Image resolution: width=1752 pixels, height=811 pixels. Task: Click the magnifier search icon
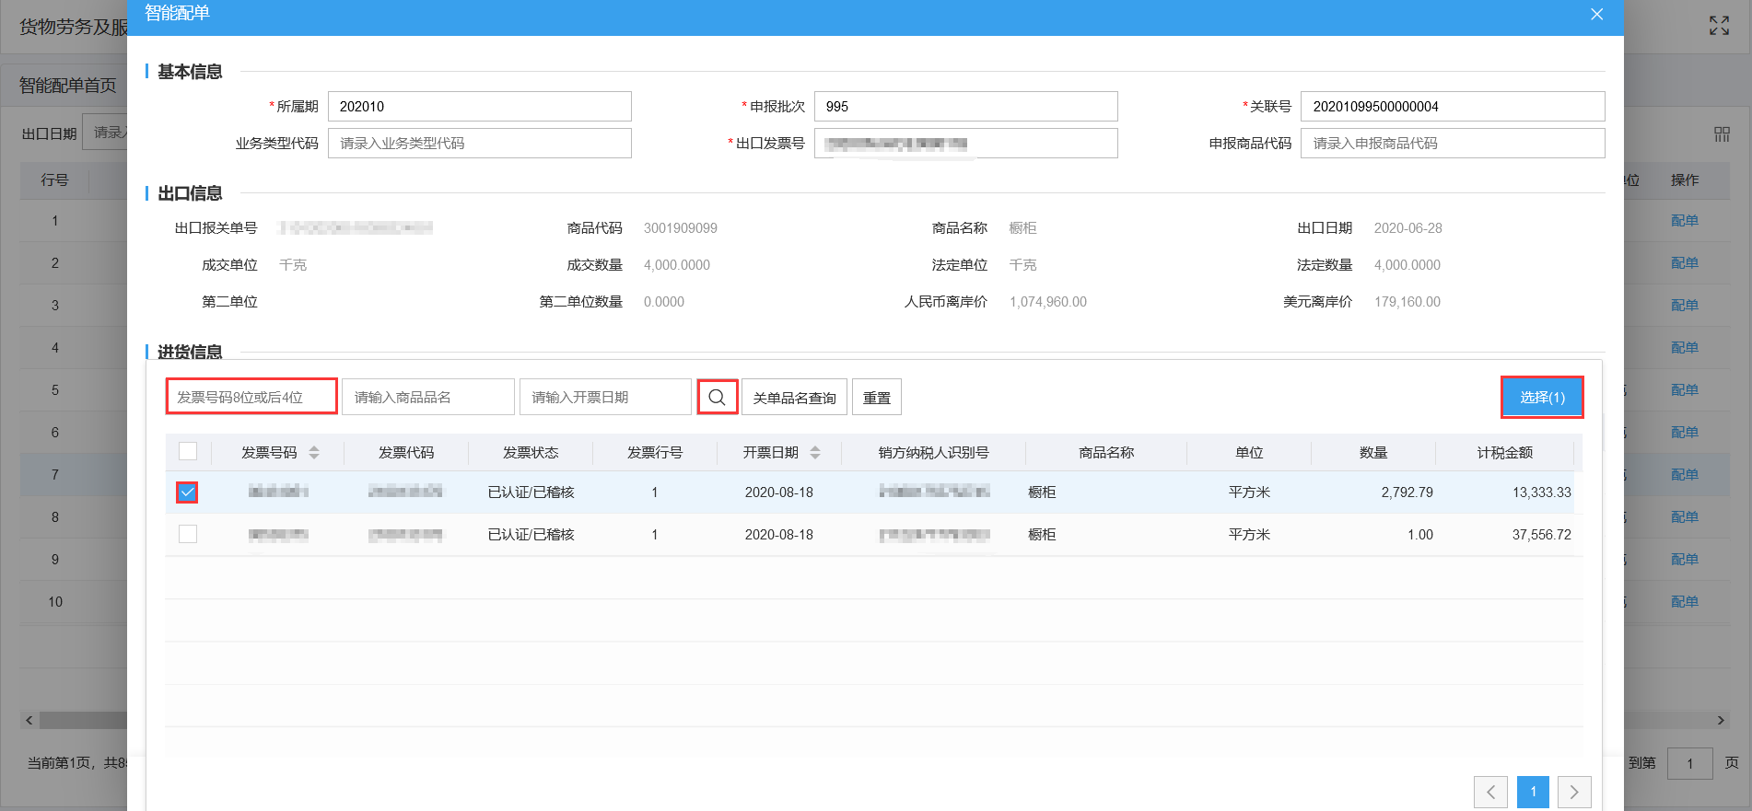pyautogui.click(x=717, y=397)
